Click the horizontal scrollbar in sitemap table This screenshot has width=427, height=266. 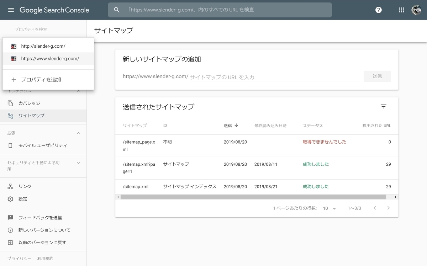[253, 197]
